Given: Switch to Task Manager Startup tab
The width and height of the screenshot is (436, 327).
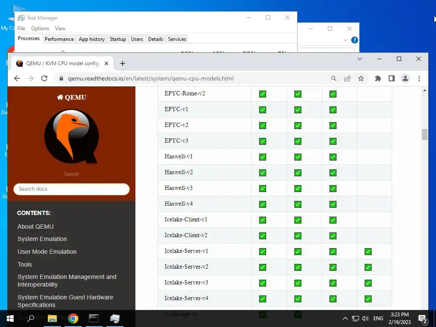Looking at the screenshot, I should click(x=118, y=39).
